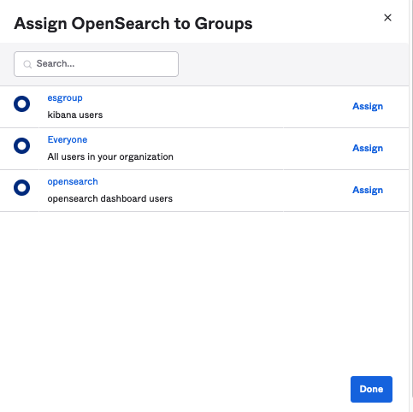Open the esgroup group link
Viewport: 413px width, 412px height.
pos(65,97)
